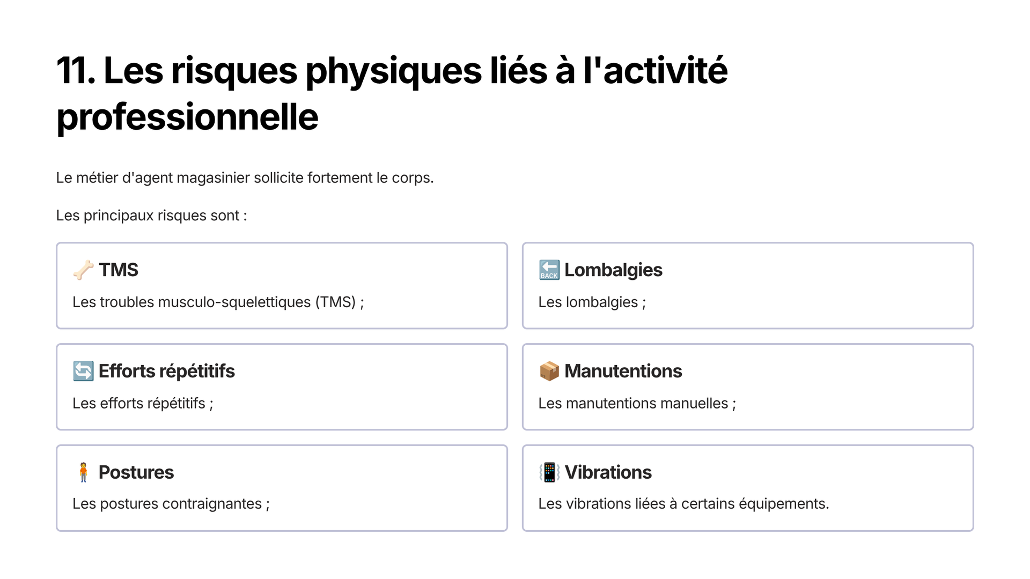Image resolution: width=1030 pixels, height=579 pixels.
Task: Click the slide title about risques physiques
Action: point(392,93)
